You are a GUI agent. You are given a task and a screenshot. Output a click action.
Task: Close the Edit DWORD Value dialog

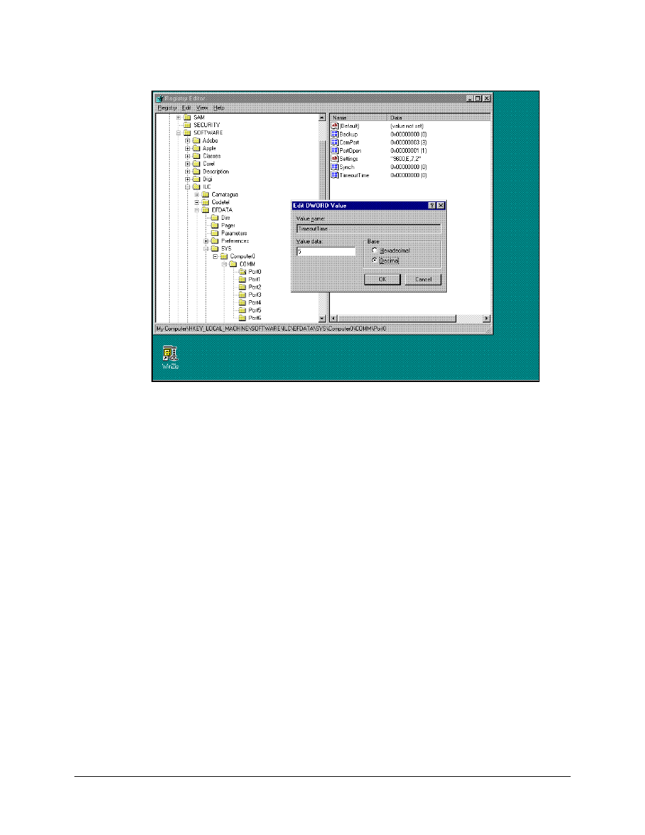pos(441,206)
